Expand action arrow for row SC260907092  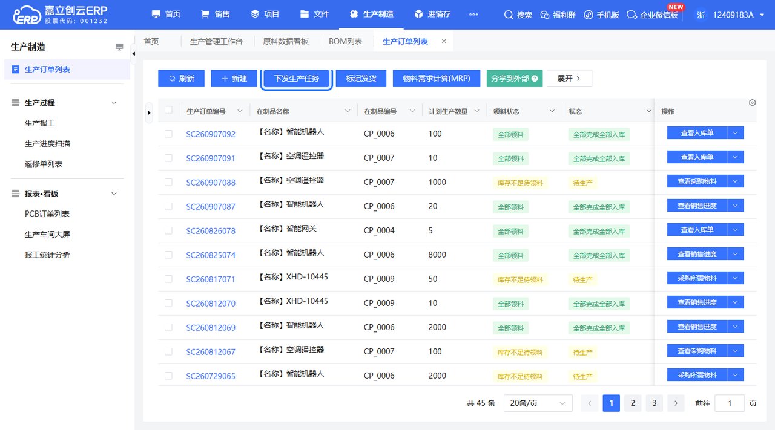coord(736,133)
